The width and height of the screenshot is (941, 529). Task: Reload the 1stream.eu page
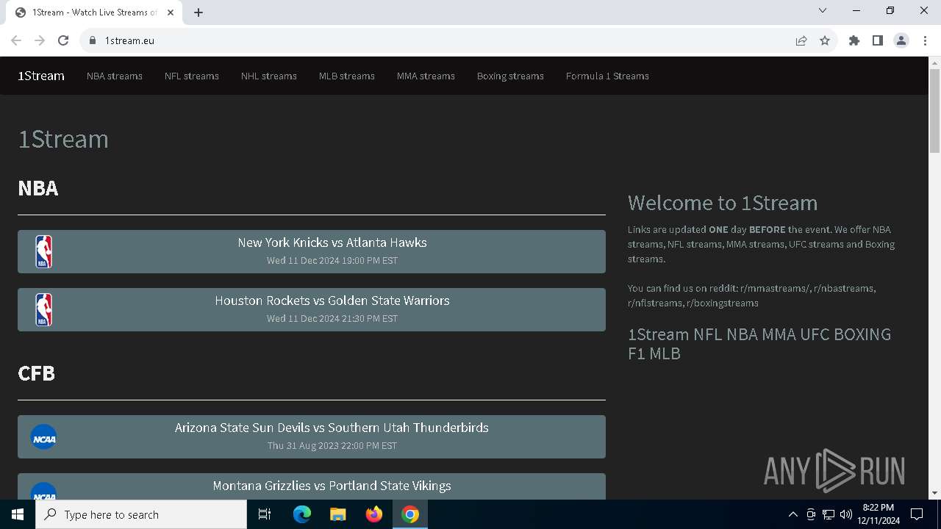[63, 40]
